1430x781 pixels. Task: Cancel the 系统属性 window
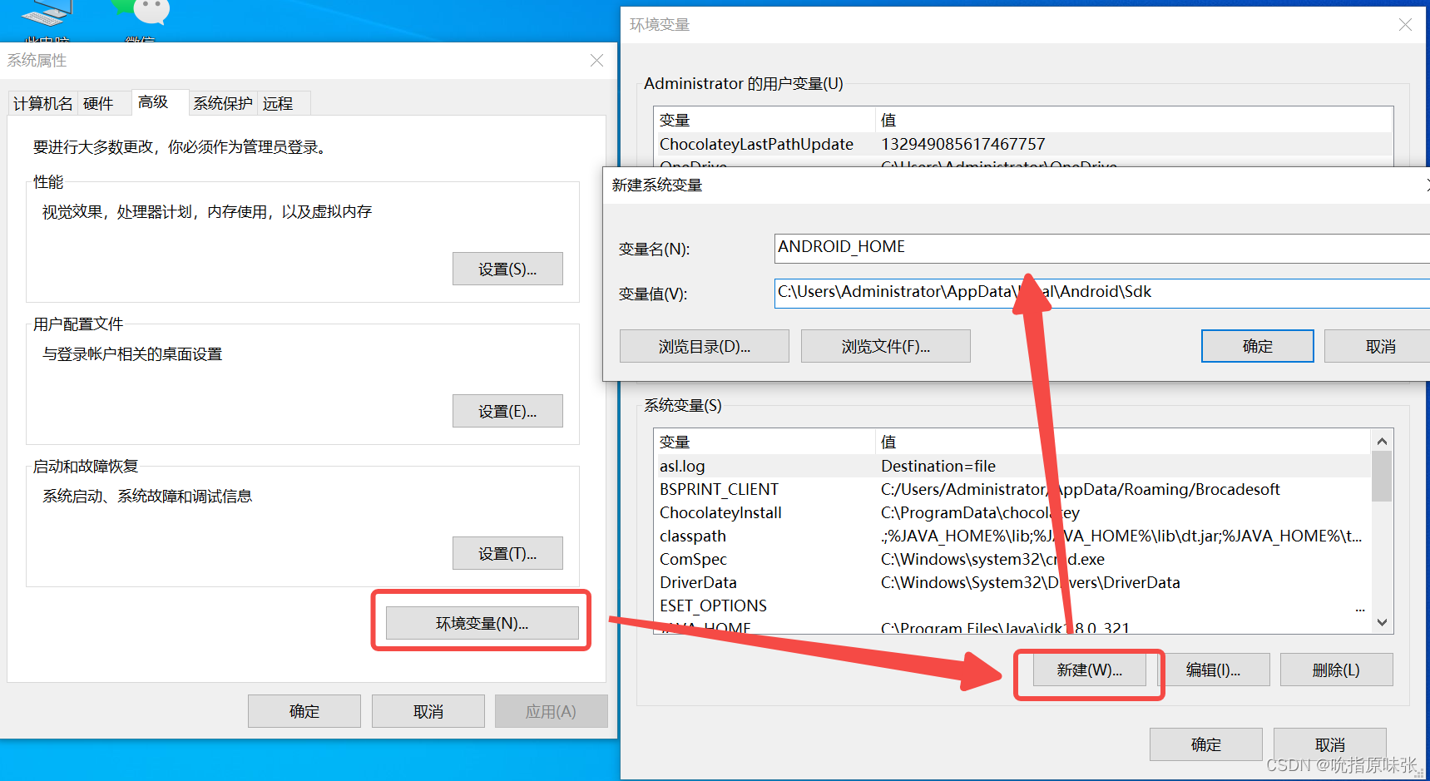(428, 711)
